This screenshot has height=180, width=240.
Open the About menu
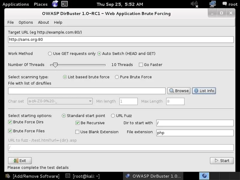coord(43,22)
